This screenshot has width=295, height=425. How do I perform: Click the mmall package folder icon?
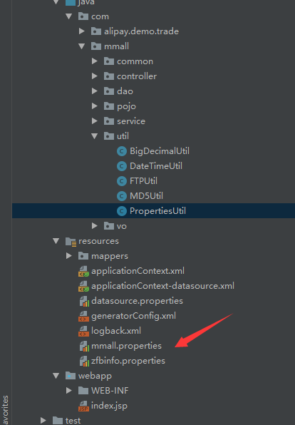point(96,46)
